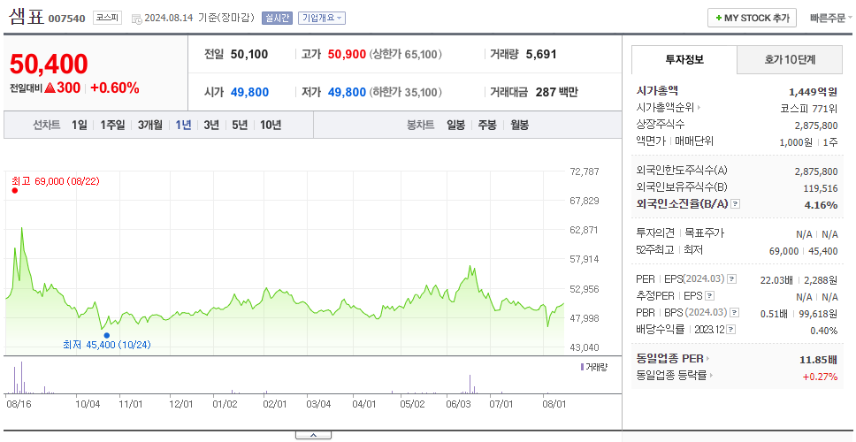The height and width of the screenshot is (442, 856).
Task: Click the 거래량 legend in volume chart
Action: click(x=593, y=367)
